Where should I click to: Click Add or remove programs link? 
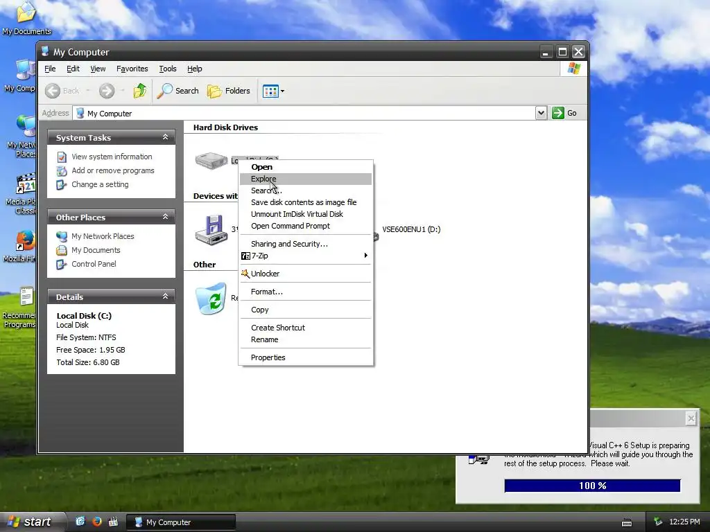[113, 170]
